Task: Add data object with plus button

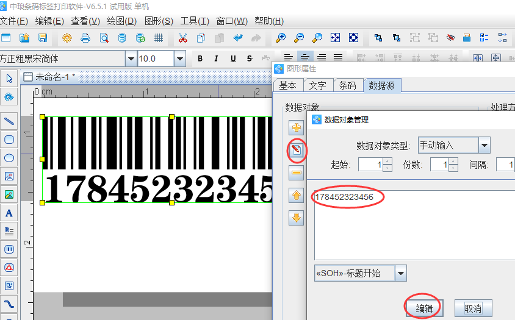Action: 297,127
